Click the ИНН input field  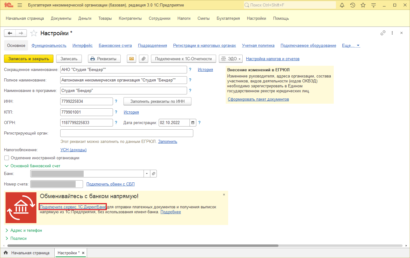[87, 101]
